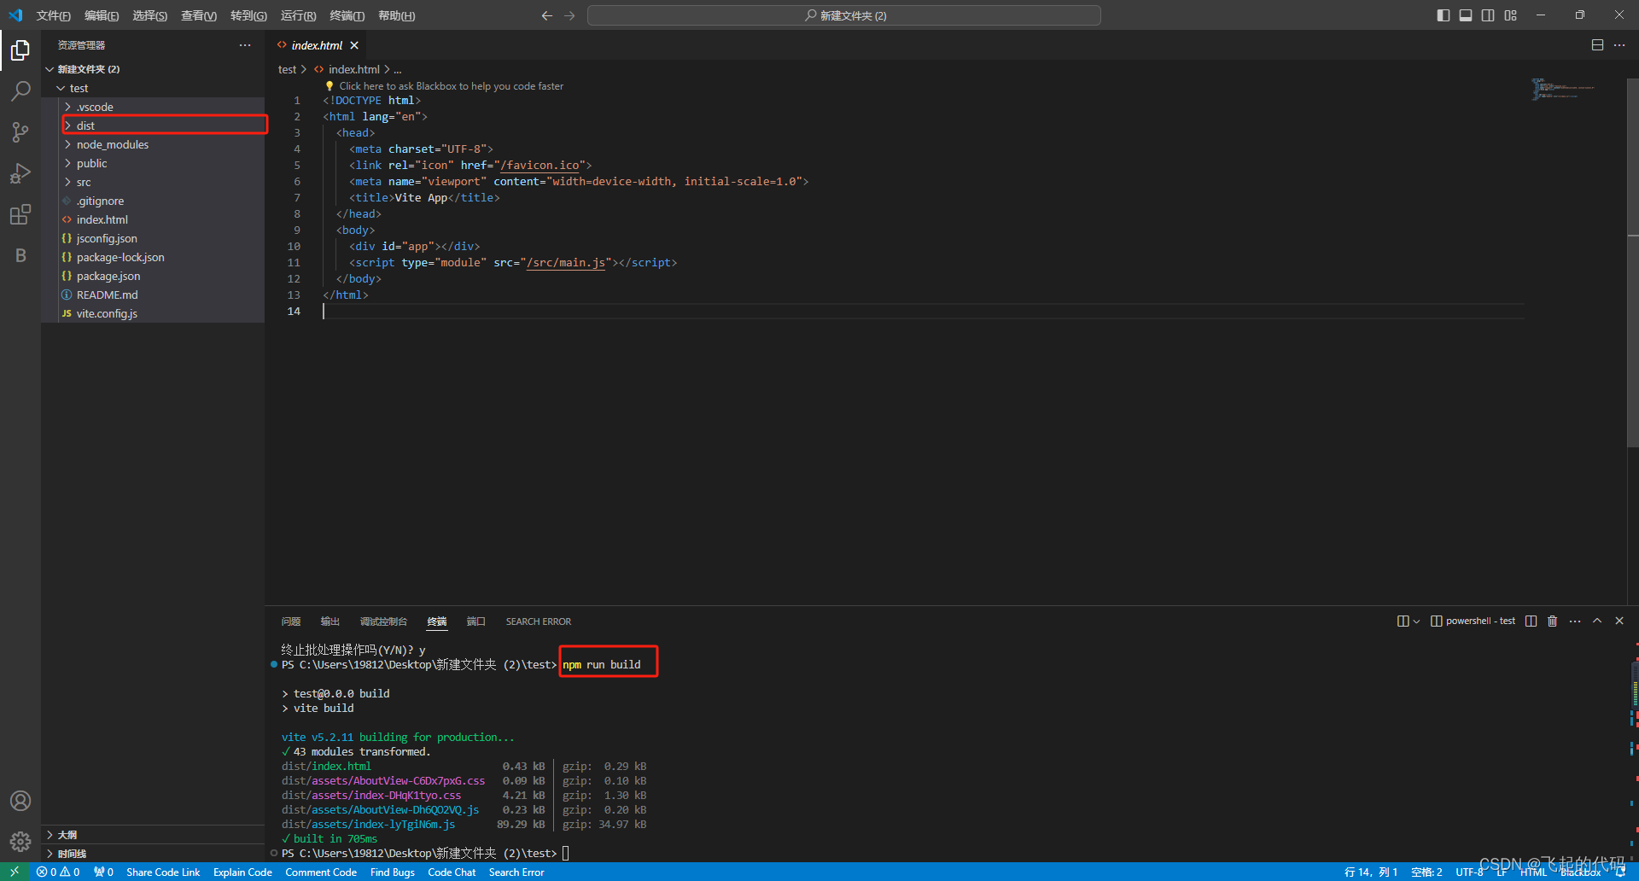Click the split editor icon at top right

point(1597,45)
